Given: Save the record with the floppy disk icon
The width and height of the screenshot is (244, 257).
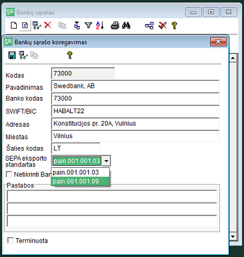Looking at the screenshot, I should [x=12, y=55].
